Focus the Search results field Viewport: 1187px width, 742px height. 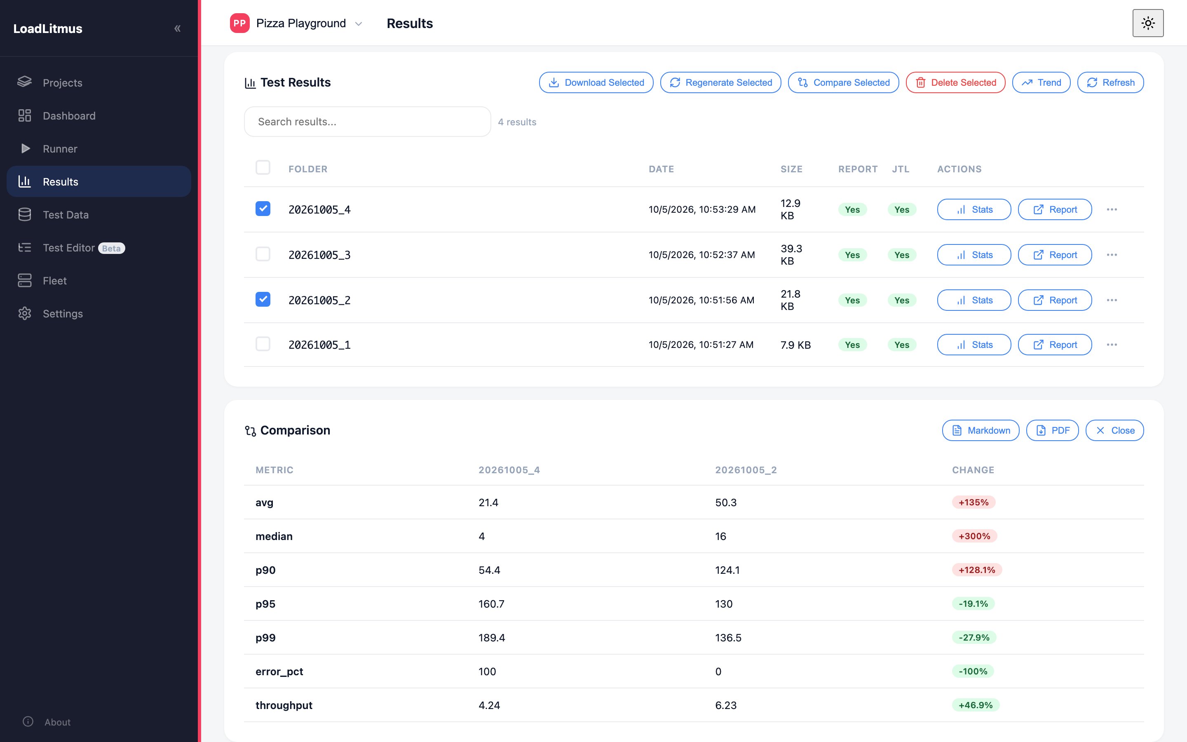367,122
